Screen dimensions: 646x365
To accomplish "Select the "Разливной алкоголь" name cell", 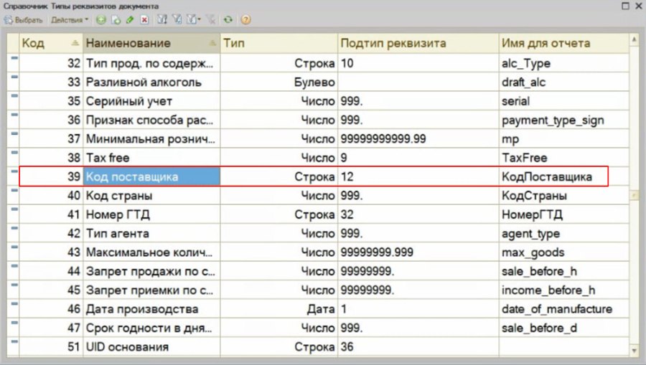I will pos(151,82).
